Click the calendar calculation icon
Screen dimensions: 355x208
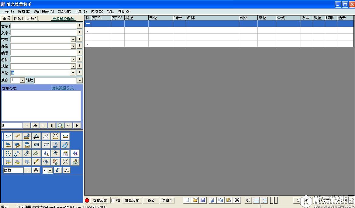click(x=65, y=153)
